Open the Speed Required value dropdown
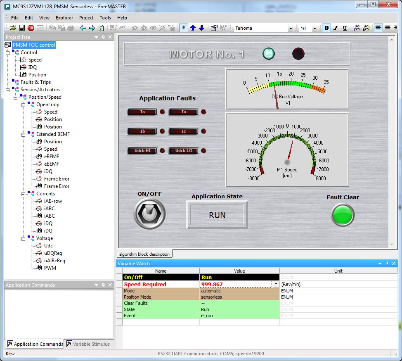 [276, 284]
